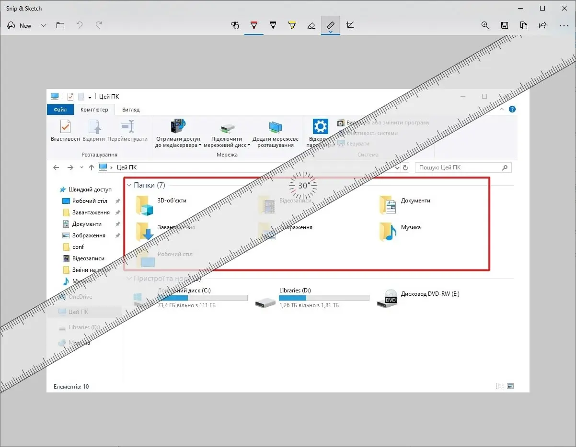Select the Pencil tool

point(273,25)
